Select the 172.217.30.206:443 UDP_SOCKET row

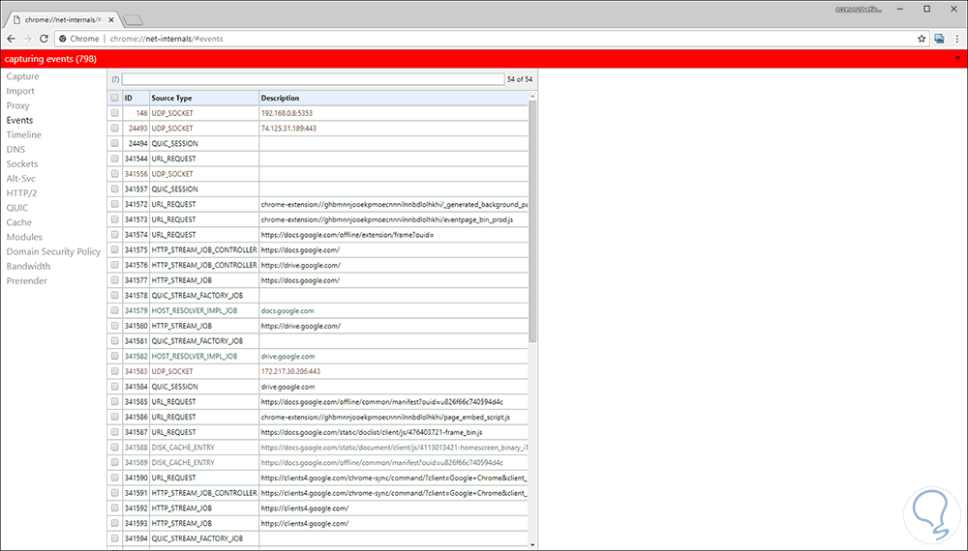318,371
